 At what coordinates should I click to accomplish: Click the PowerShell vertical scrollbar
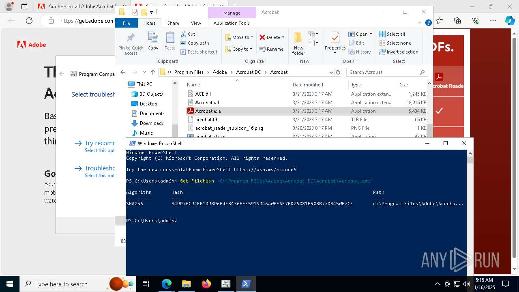[470, 213]
